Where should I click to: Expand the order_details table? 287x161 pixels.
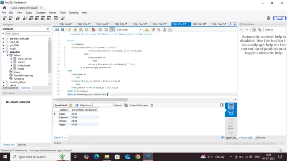tap(11, 59)
